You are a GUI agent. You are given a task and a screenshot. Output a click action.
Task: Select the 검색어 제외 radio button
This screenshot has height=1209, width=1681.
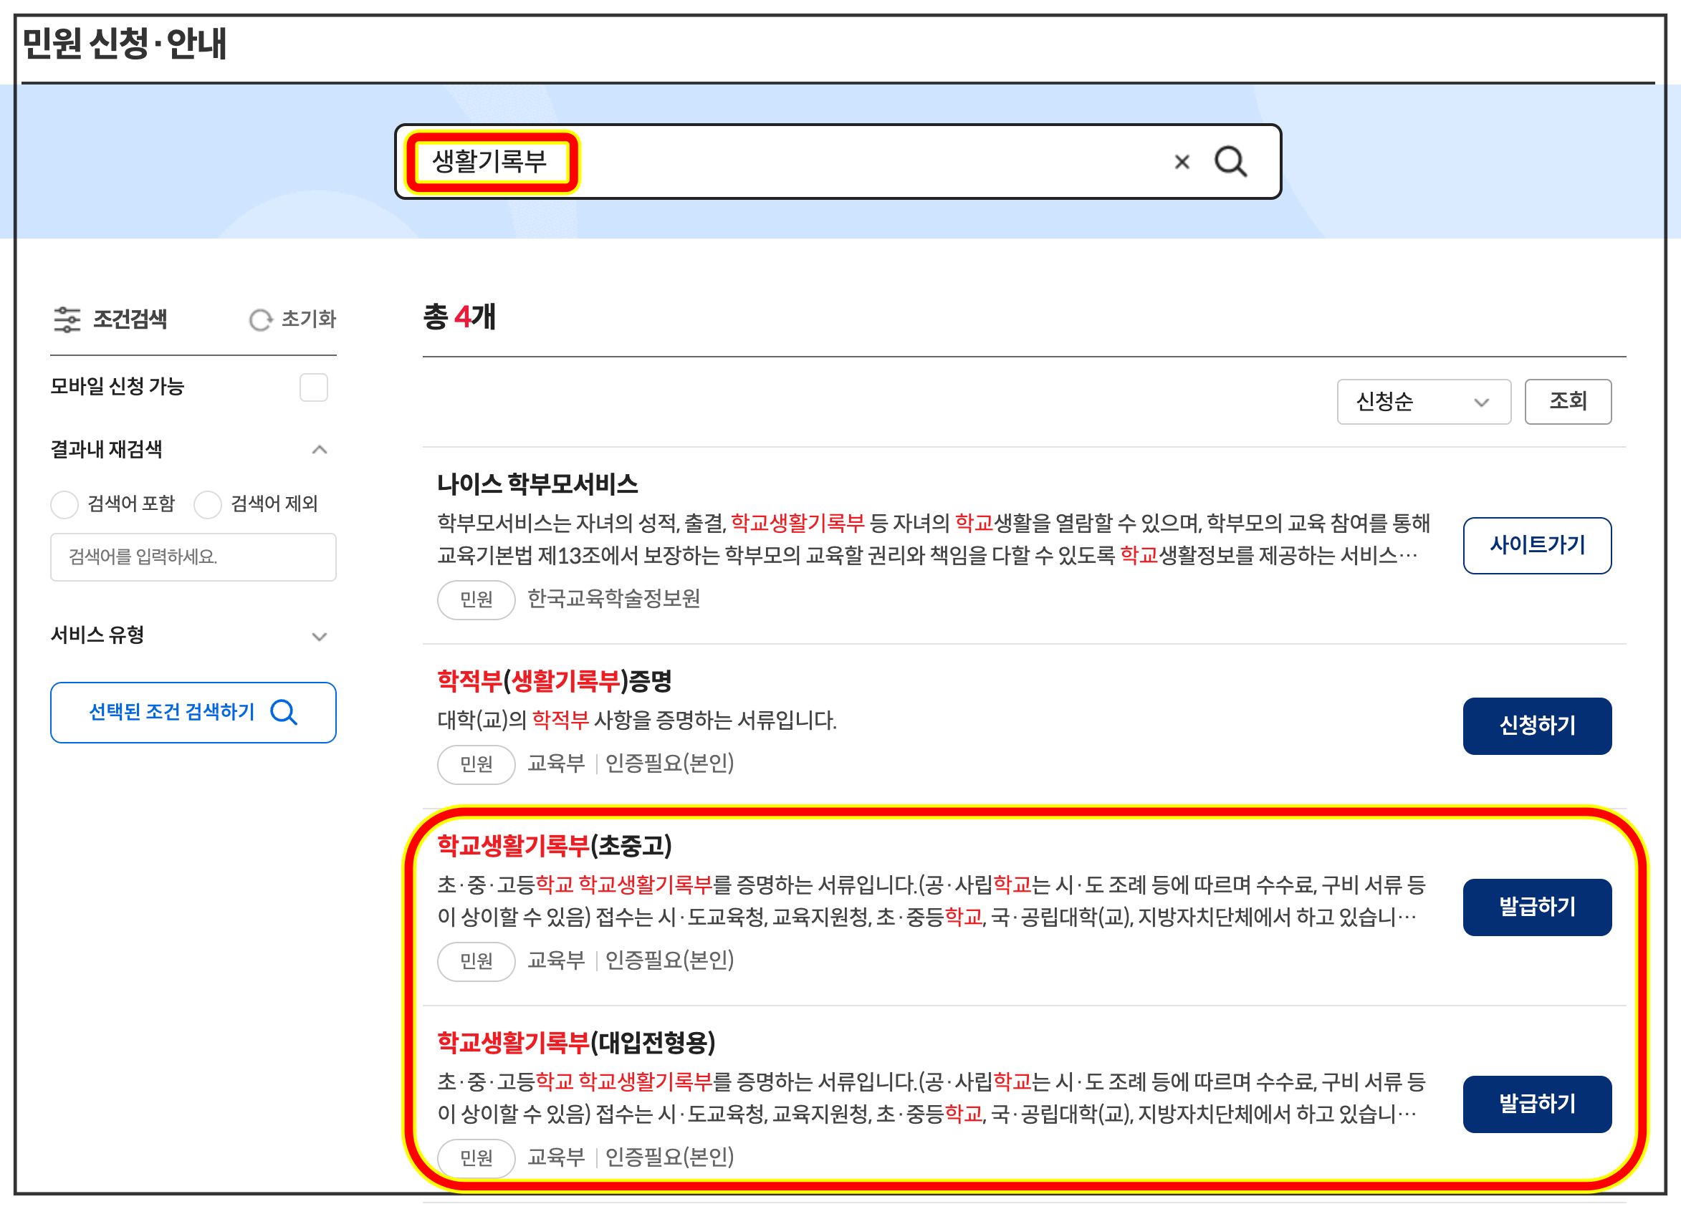(x=208, y=504)
